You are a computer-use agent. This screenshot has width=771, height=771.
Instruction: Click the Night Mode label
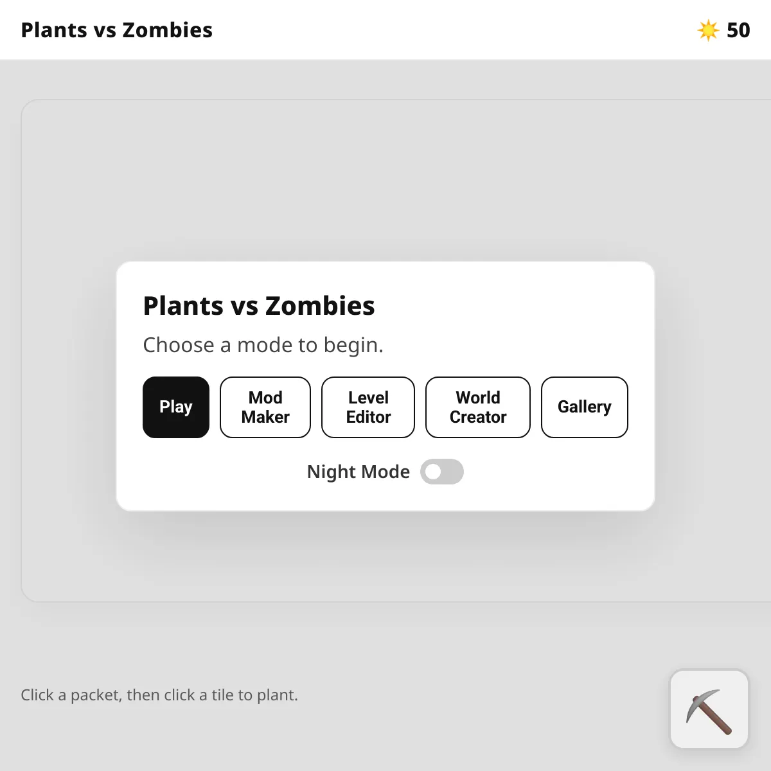(358, 472)
